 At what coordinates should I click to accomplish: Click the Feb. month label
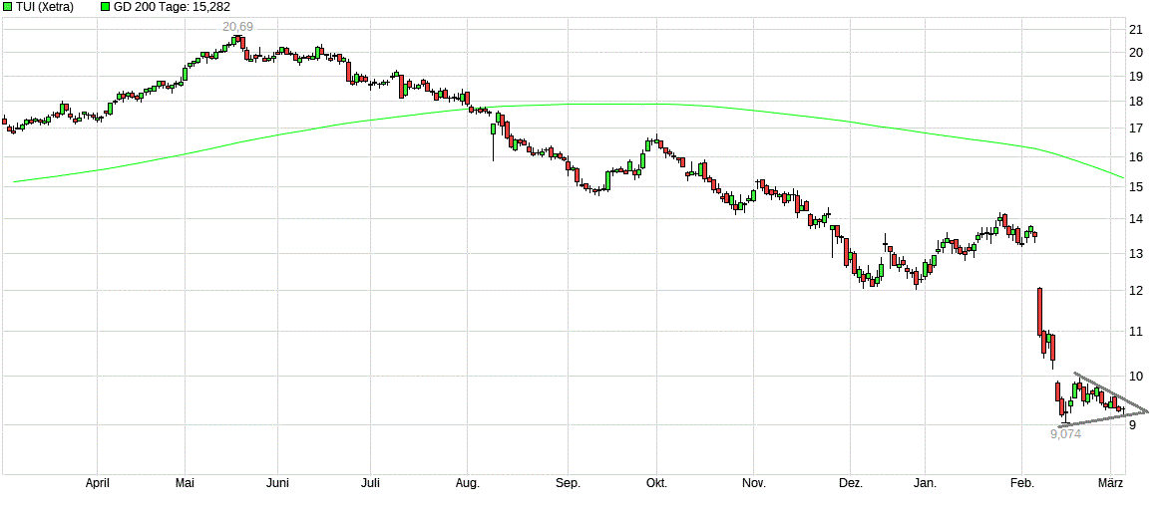tap(1022, 483)
